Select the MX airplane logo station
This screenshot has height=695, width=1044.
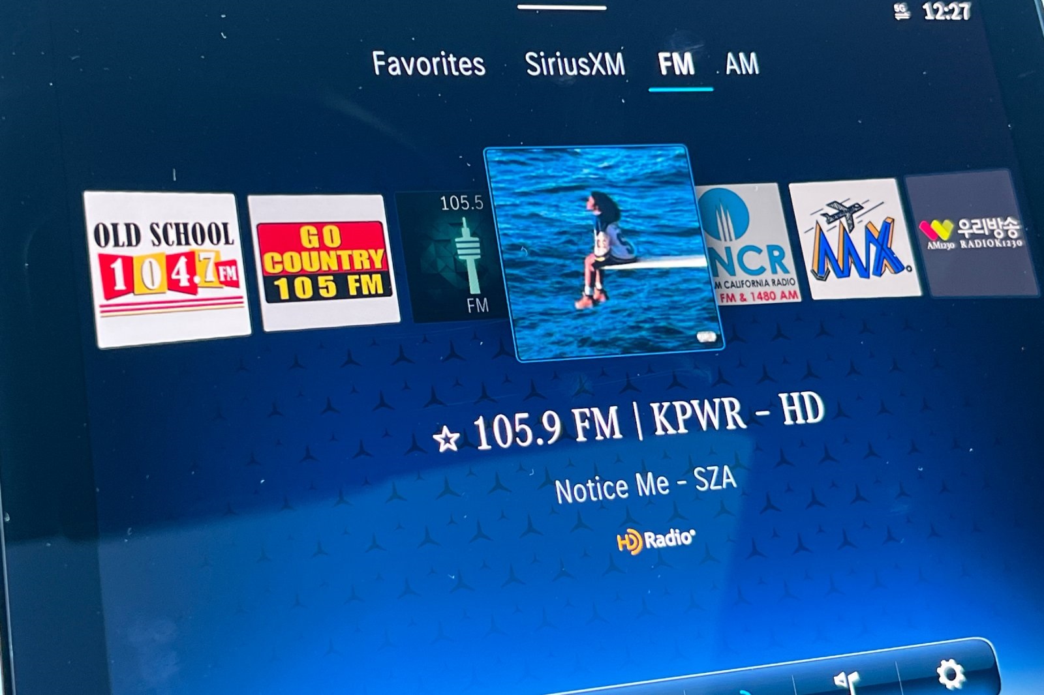point(855,239)
